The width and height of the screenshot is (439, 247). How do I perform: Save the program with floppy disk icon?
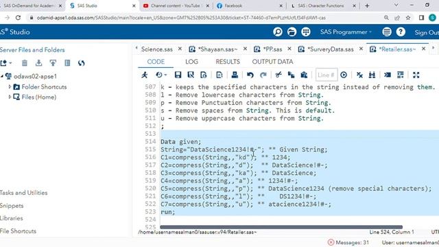[178, 75]
